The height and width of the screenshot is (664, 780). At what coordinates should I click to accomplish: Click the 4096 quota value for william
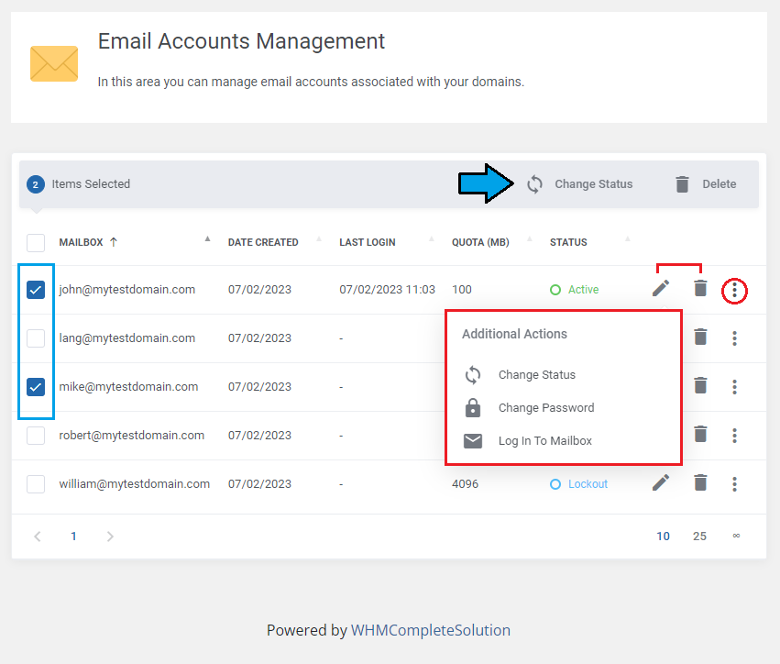465,484
